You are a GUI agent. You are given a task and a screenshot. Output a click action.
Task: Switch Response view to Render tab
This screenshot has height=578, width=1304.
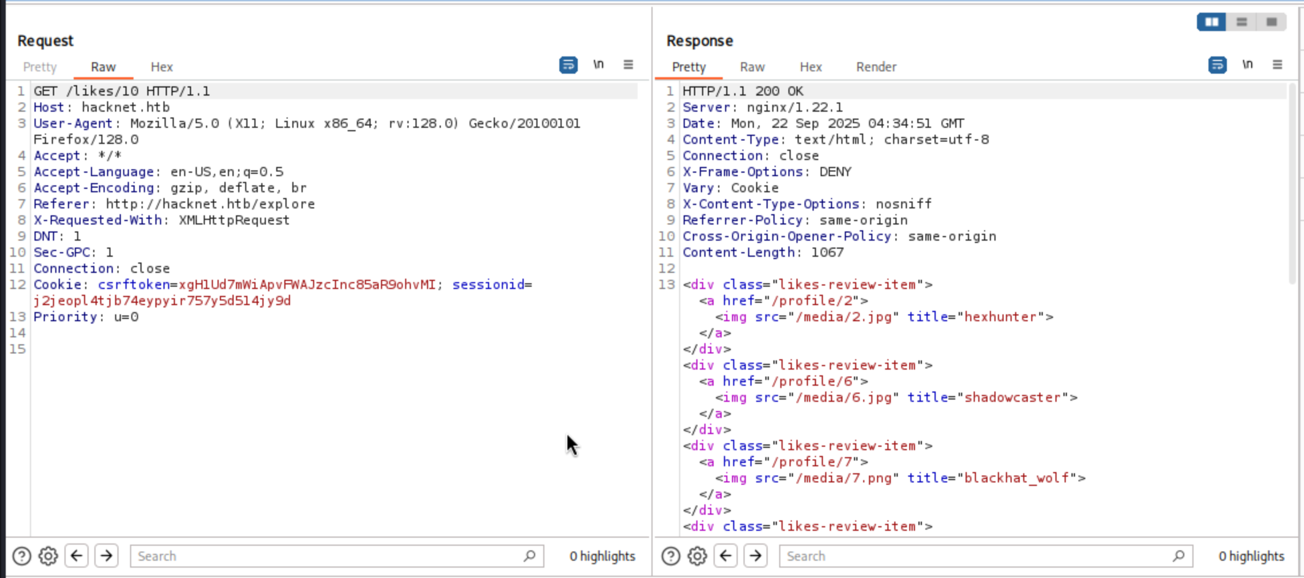[876, 67]
